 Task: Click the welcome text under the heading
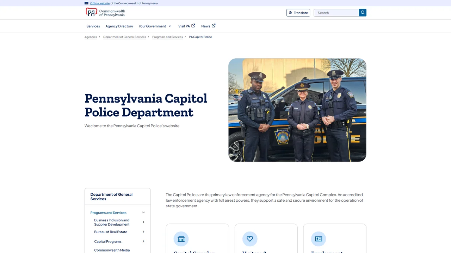click(132, 126)
